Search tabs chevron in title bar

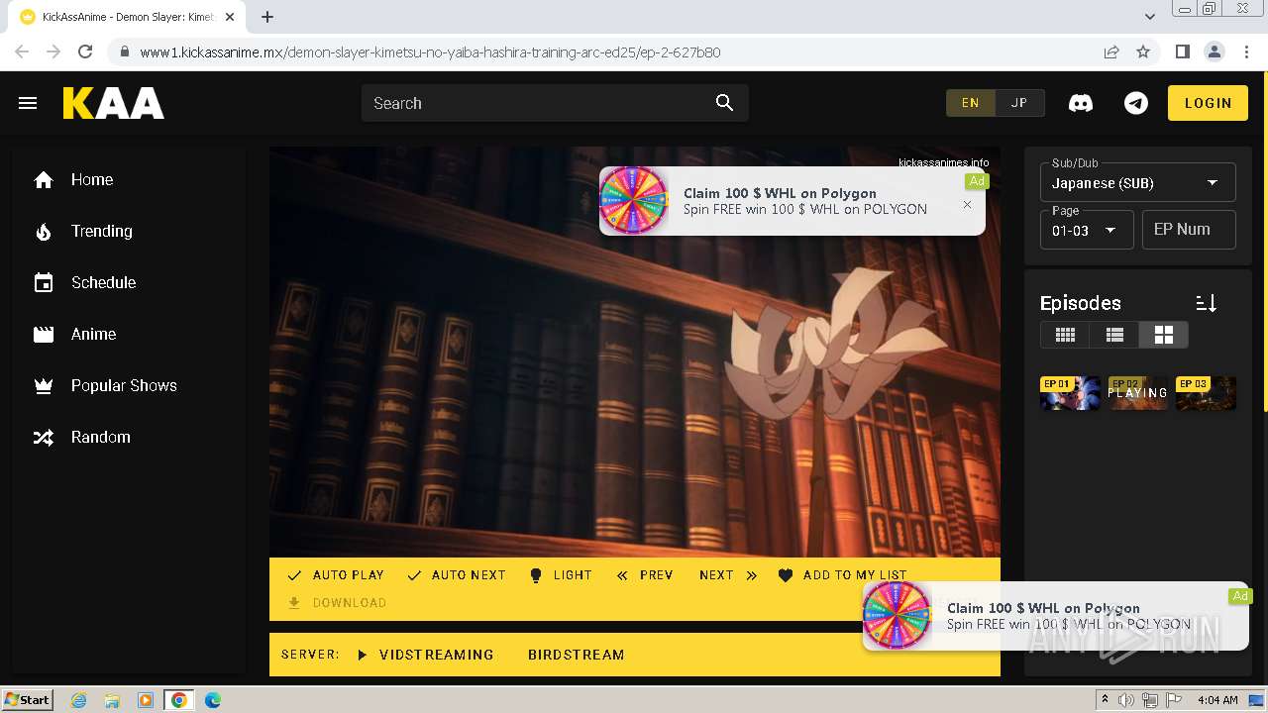tap(1150, 17)
